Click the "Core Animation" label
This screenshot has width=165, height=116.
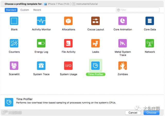(123, 29)
